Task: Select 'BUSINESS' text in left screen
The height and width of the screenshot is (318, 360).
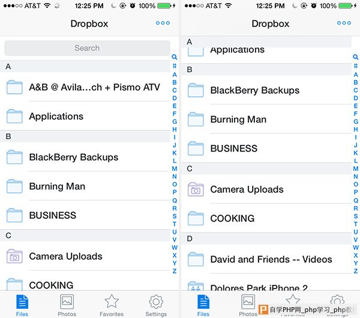Action: point(53,215)
